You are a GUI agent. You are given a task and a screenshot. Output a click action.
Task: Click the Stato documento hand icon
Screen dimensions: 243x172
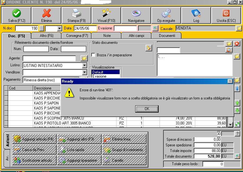(149, 48)
